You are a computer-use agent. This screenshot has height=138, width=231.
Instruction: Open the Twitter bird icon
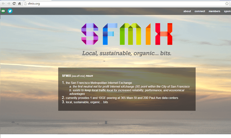[10, 11]
